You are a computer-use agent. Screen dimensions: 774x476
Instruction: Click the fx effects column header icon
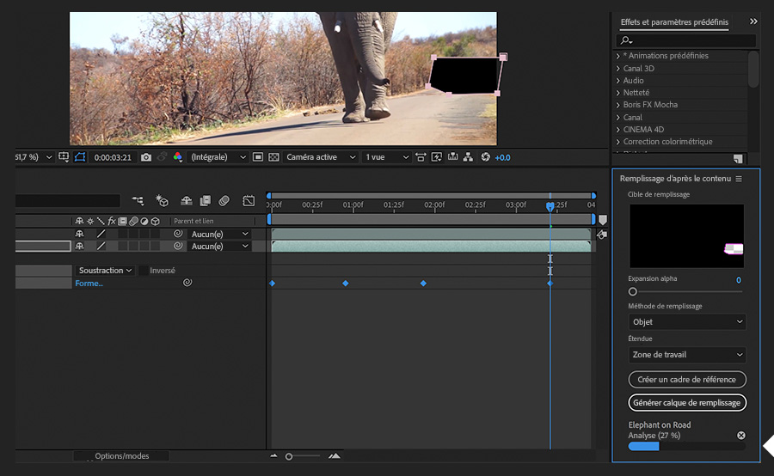click(112, 221)
